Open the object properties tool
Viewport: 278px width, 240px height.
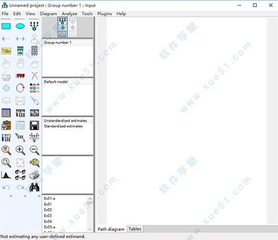click(6, 138)
